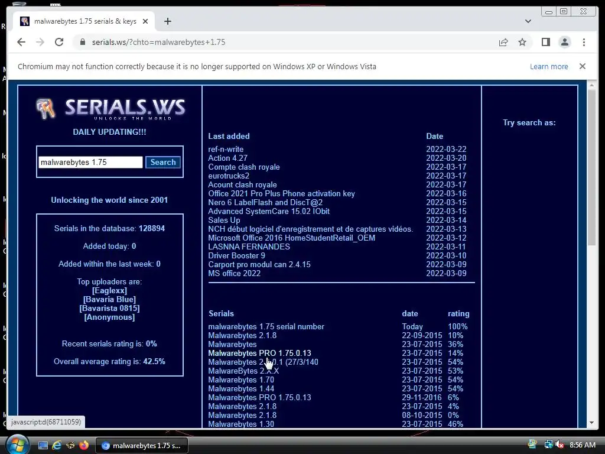Open the Malwarebytes 1.30 result
605x454 pixels.
241,424
